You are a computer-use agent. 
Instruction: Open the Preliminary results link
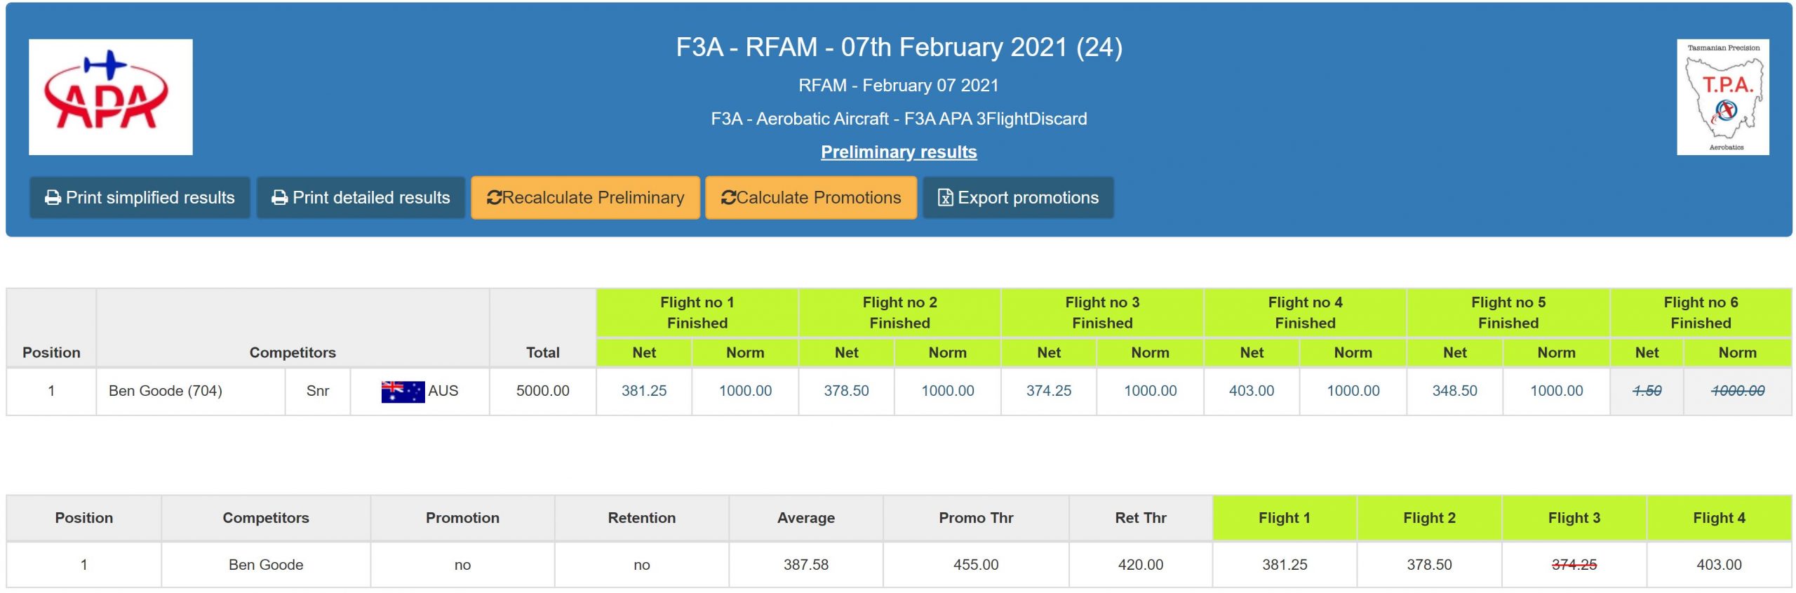tap(898, 152)
